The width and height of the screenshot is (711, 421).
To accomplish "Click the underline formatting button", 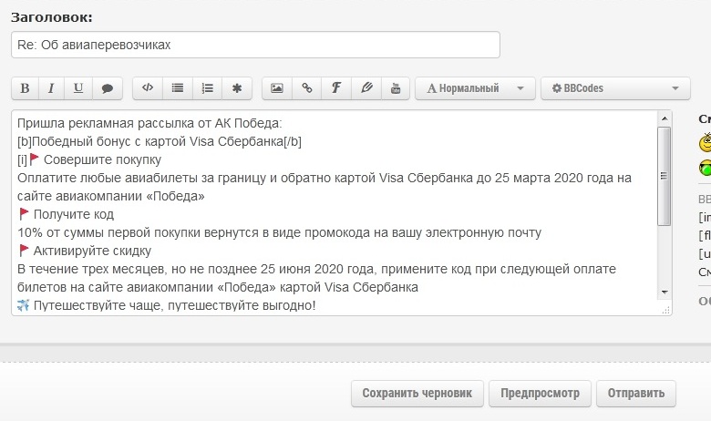I will point(78,88).
